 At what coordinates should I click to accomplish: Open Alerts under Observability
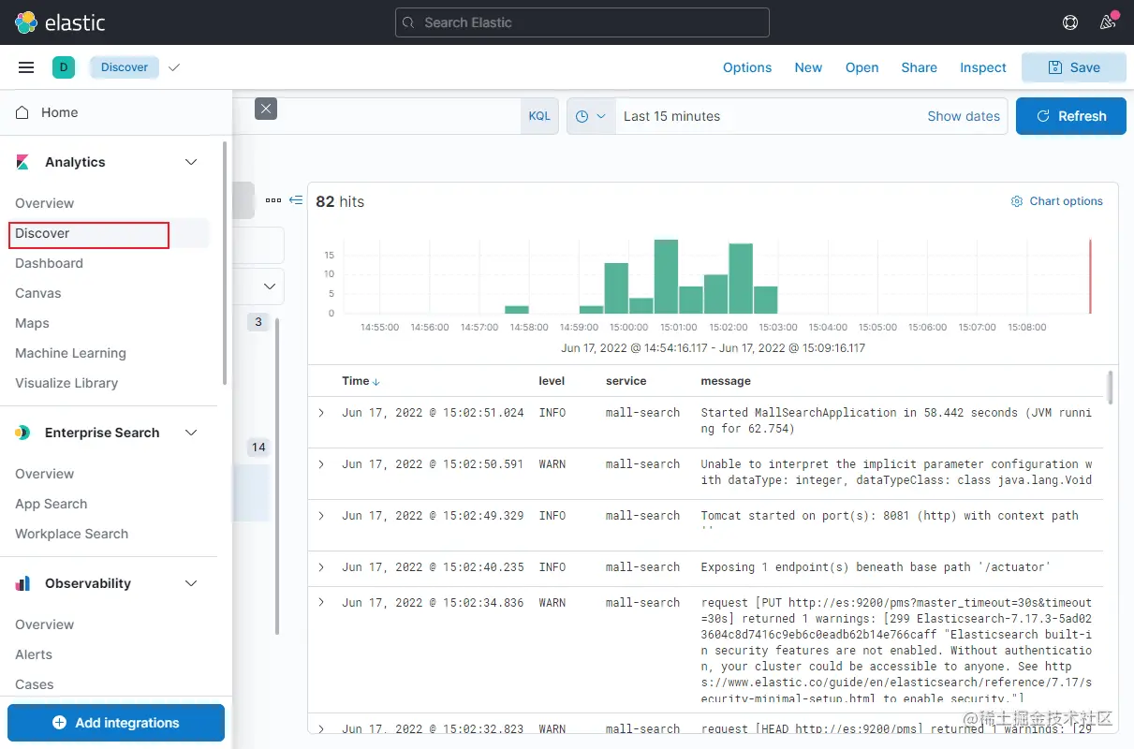pos(34,654)
